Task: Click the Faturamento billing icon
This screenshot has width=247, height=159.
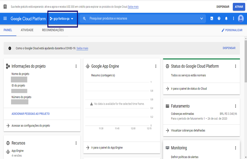Action: [168, 106]
